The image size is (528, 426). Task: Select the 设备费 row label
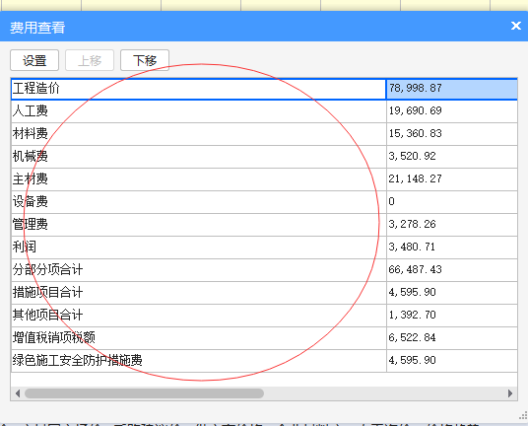point(31,201)
